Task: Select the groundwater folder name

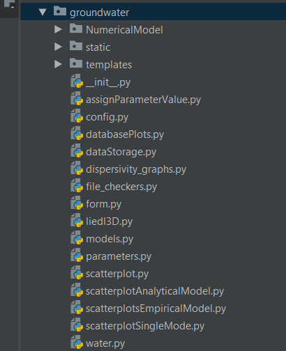Action: pos(100,13)
